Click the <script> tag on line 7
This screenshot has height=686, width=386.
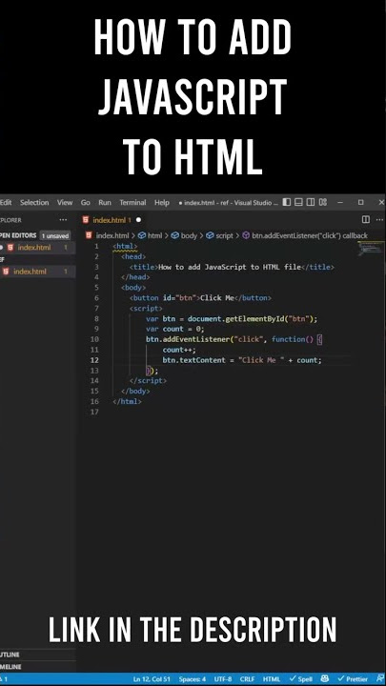pos(146,309)
